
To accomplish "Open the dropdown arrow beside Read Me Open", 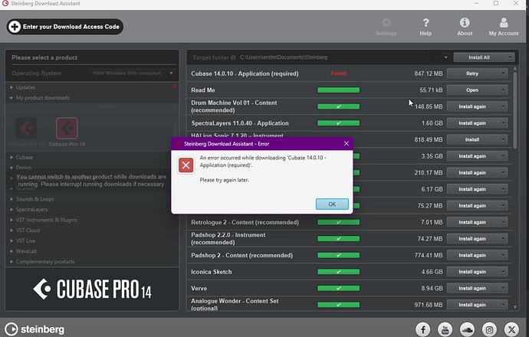I will pyautogui.click(x=503, y=90).
